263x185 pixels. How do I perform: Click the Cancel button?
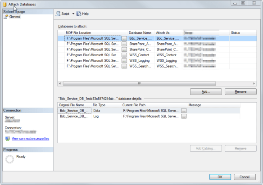point(245,177)
